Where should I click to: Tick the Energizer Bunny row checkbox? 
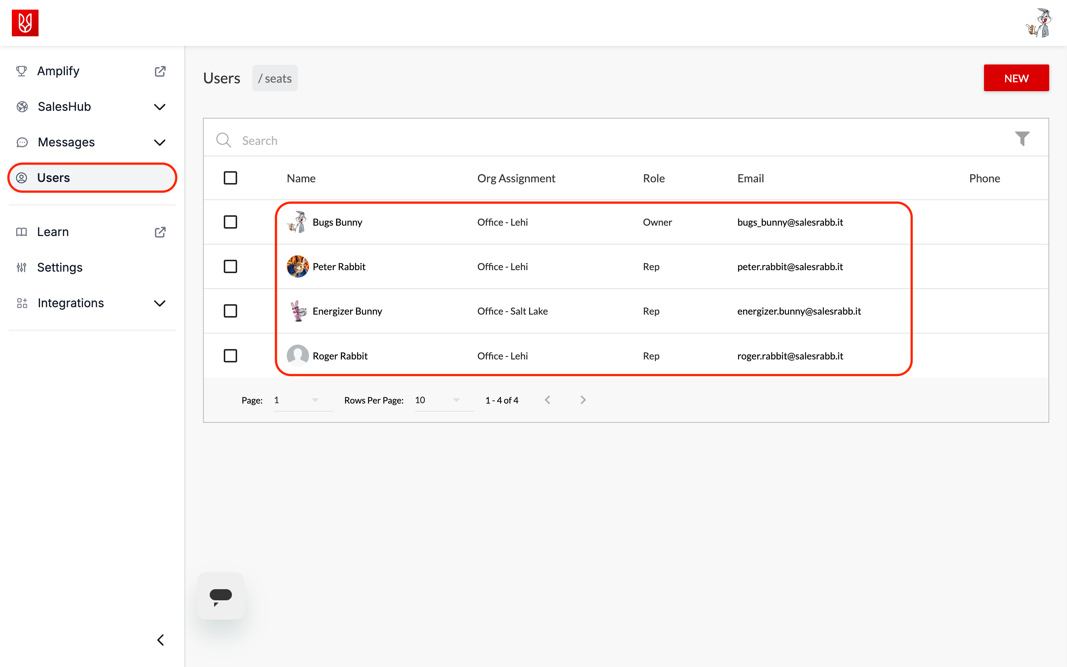230,311
